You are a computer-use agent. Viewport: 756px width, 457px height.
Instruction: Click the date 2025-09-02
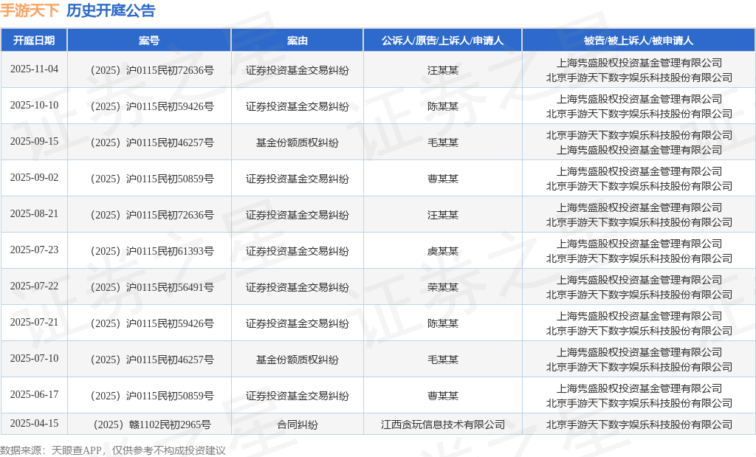34,177
